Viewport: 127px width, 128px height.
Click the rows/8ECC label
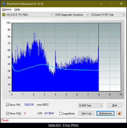(43, 105)
